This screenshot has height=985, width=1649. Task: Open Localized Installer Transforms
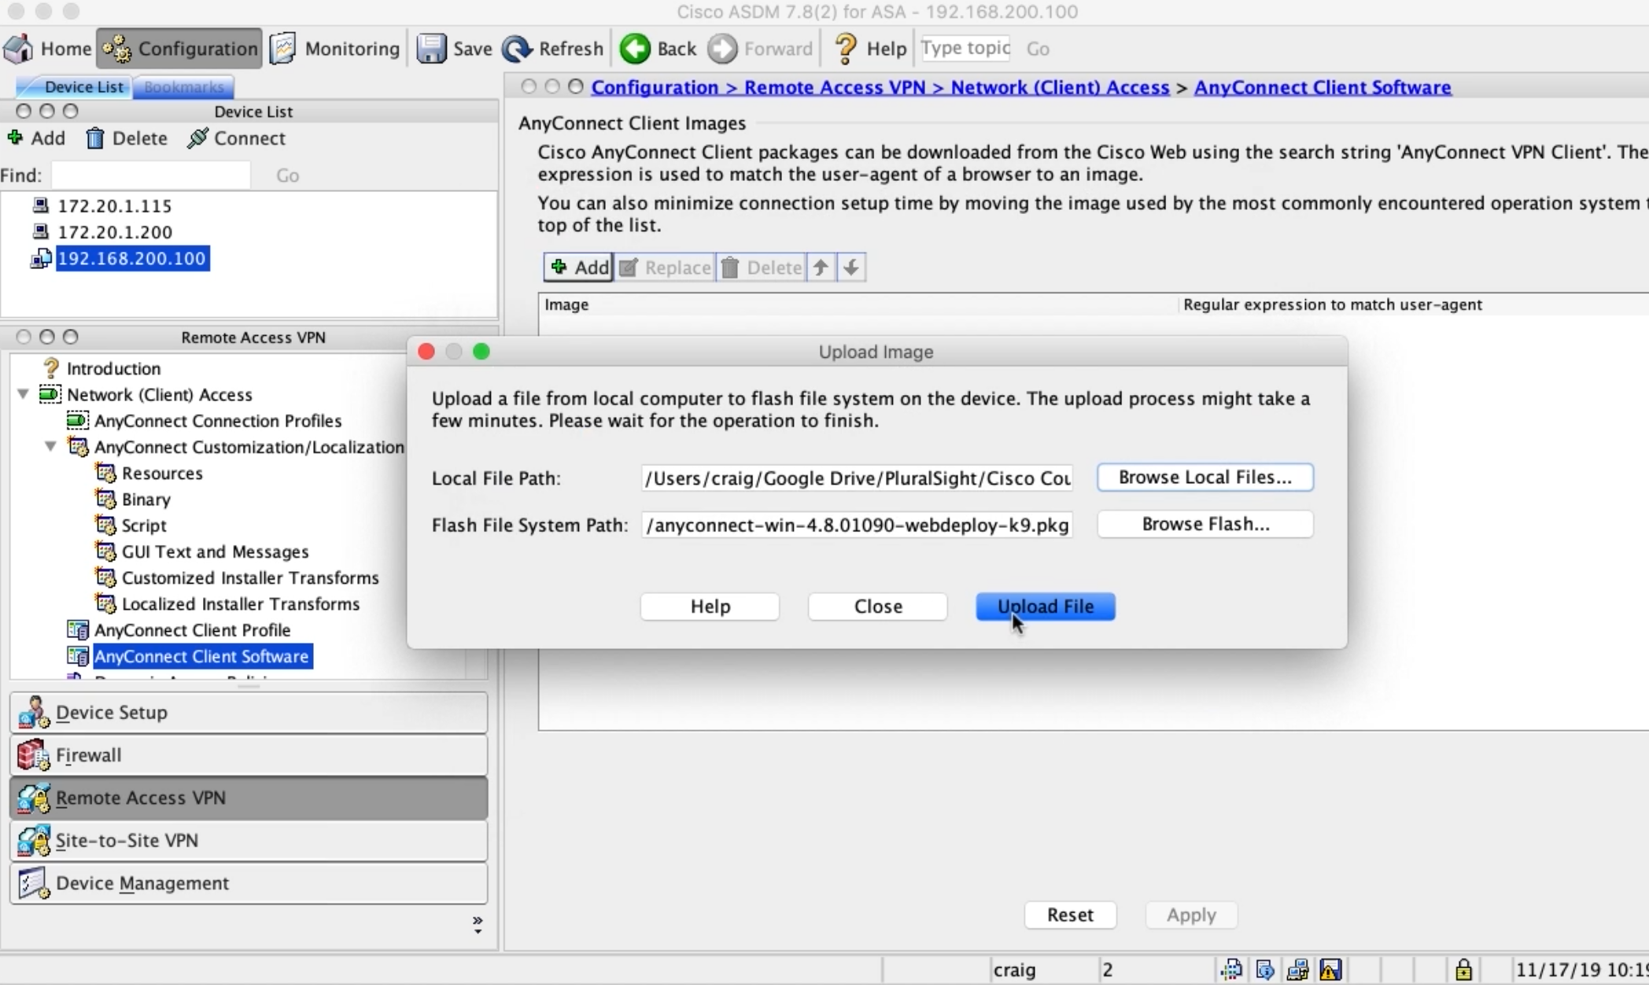241,604
